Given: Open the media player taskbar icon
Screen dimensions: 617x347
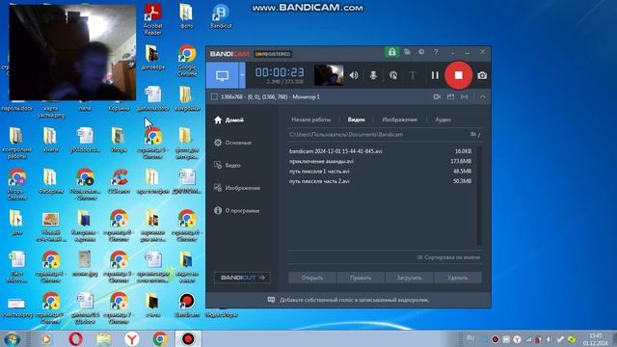Looking at the screenshot, I should click(x=46, y=338).
